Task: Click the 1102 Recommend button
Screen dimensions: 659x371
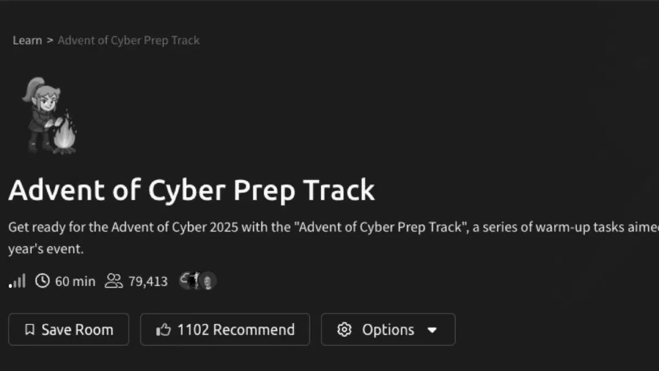Action: [x=225, y=329]
